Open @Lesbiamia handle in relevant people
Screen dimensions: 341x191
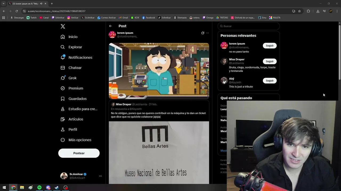tap(236, 63)
